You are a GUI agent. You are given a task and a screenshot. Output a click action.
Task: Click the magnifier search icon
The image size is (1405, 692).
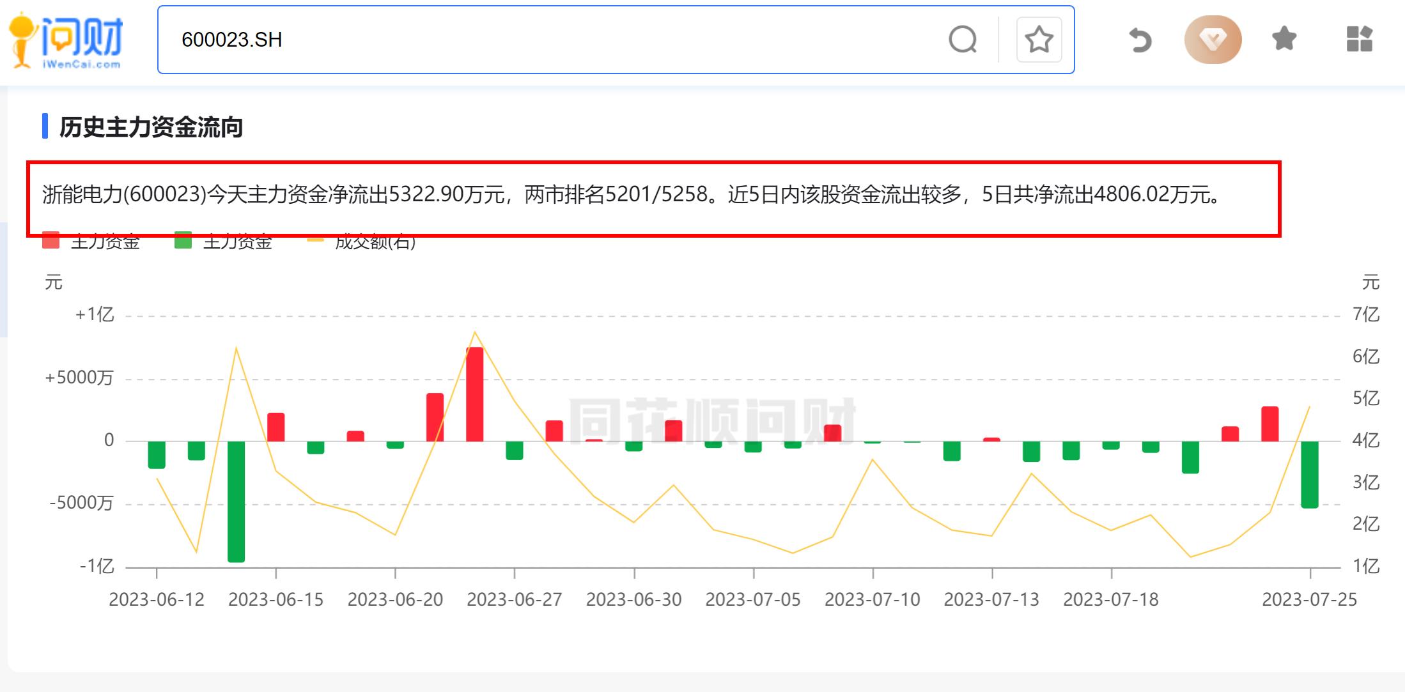point(963,40)
